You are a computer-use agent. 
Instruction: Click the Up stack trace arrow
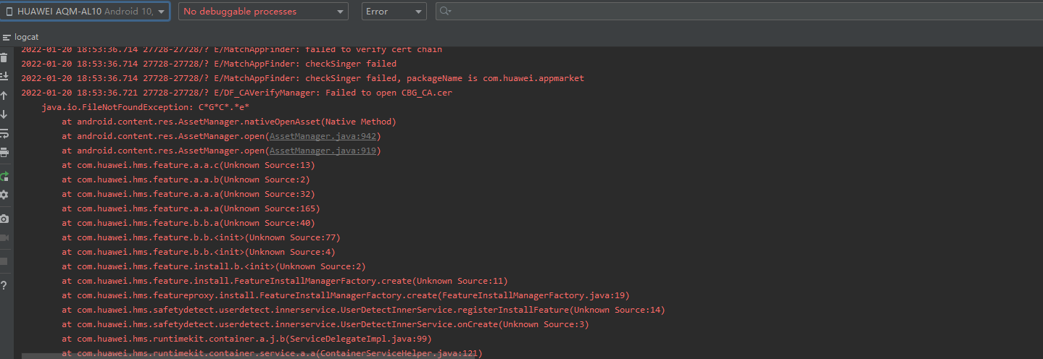(x=4, y=96)
